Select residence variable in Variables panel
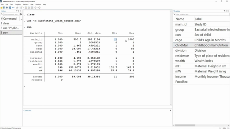The height and width of the screenshot is (129, 230). point(201,56)
